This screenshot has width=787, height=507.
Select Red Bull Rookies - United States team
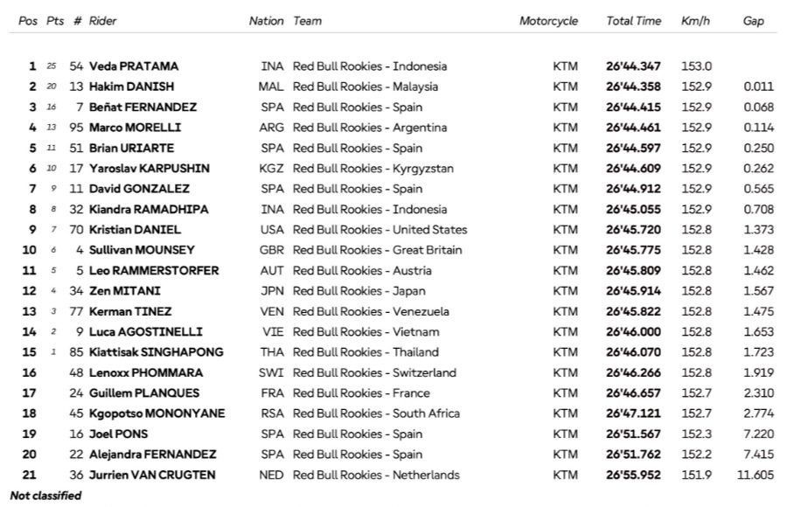pos(380,230)
